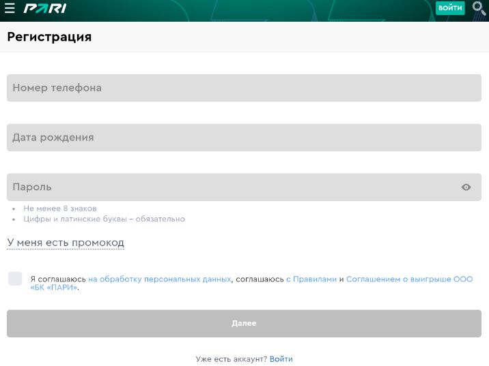489x366 pixels.
Task: Click the Регистрация heading text
Action: [49, 37]
